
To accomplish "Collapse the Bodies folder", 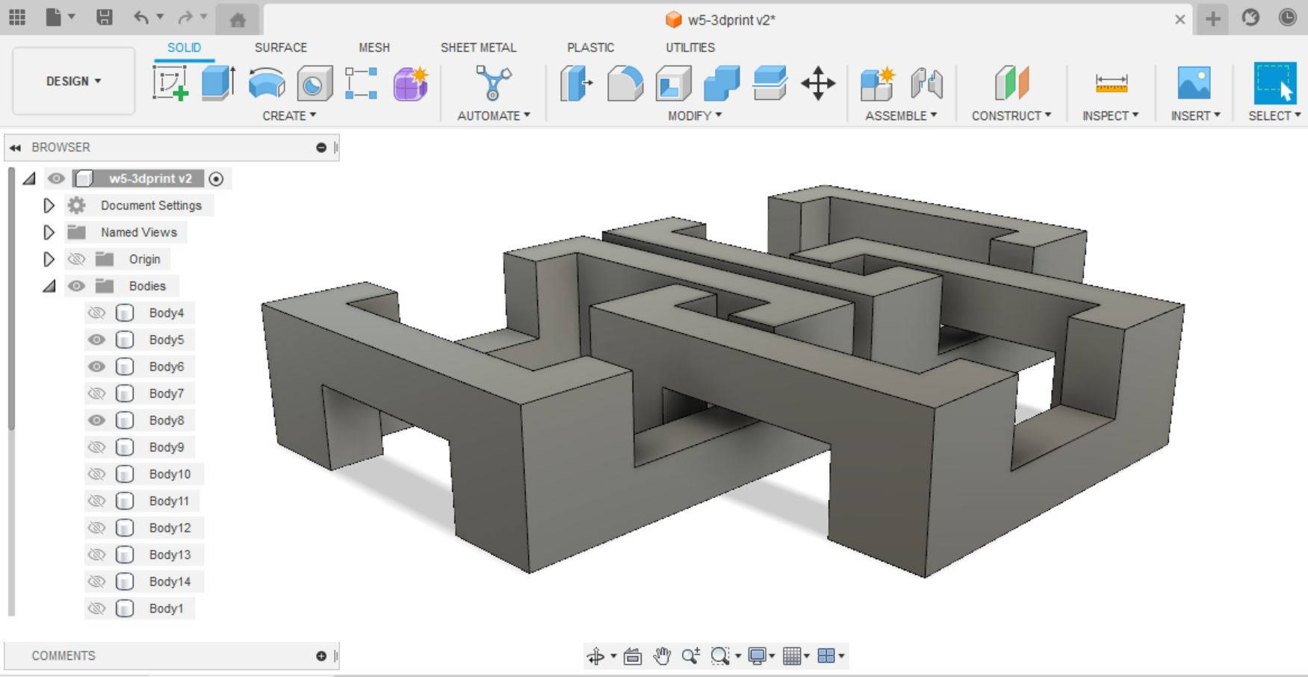I will pyautogui.click(x=49, y=286).
